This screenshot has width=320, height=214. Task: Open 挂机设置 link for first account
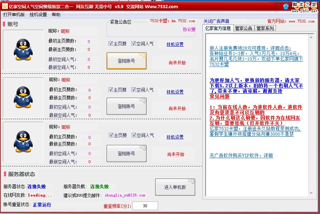(175, 44)
